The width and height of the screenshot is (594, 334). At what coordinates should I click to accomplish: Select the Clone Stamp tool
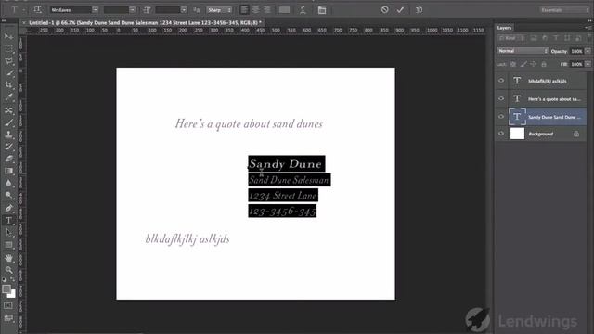8,135
